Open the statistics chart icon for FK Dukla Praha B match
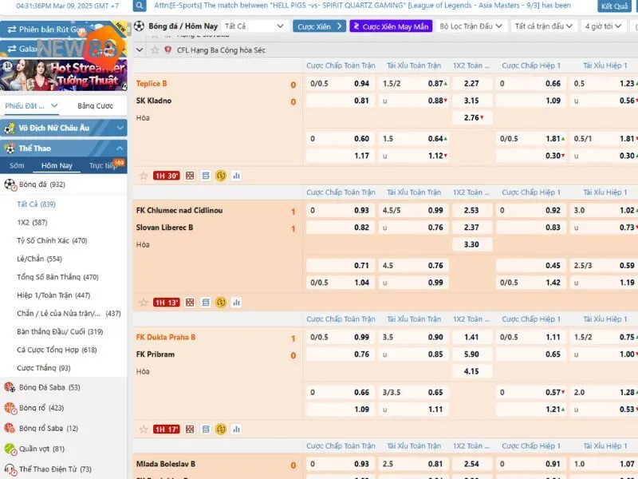Screen dimensions: 638x479 (x=236, y=429)
